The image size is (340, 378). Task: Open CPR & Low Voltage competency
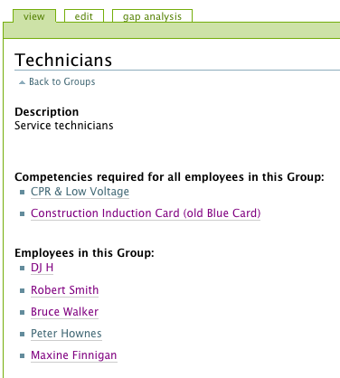(x=80, y=192)
